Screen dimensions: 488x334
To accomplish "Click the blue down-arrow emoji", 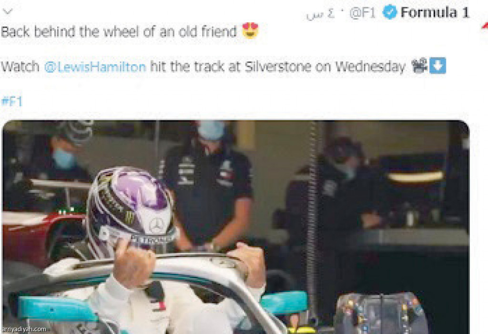I will tap(438, 65).
